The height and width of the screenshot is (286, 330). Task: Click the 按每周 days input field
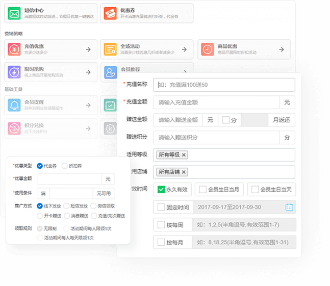point(244,225)
